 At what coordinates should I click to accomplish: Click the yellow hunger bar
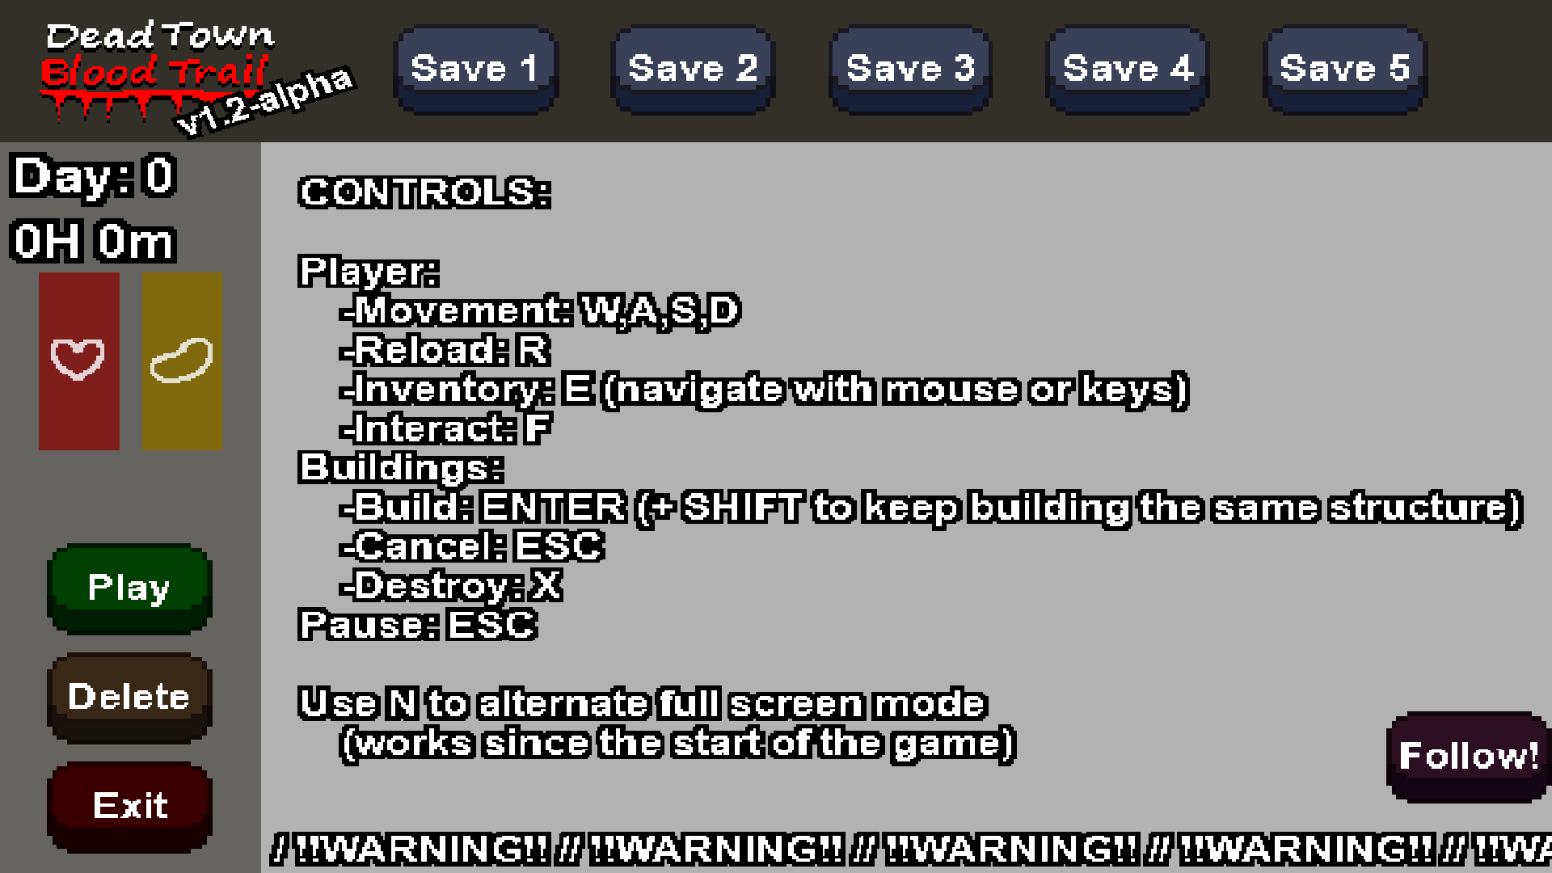click(183, 361)
